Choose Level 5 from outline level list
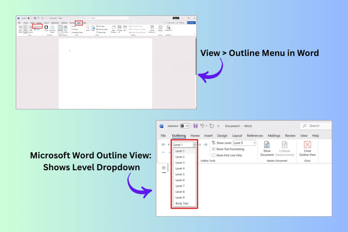 pyautogui.click(x=184, y=174)
